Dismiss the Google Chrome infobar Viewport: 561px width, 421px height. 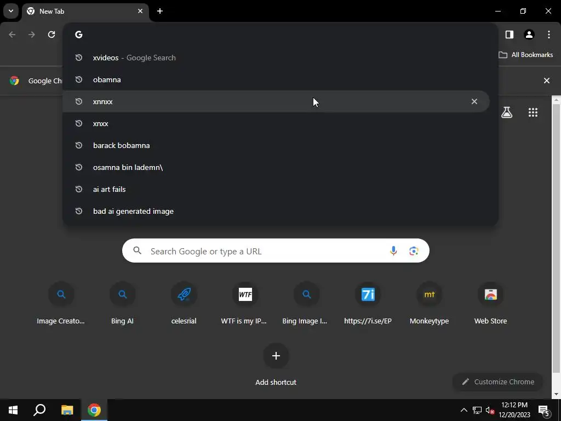[x=547, y=81]
